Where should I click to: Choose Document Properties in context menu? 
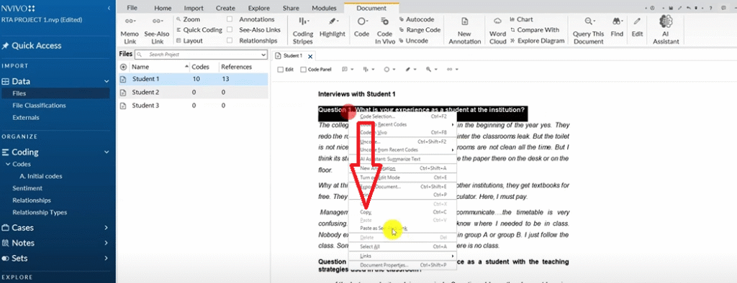402,265
